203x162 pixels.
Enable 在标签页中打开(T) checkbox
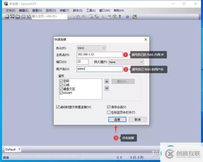pos(109,112)
